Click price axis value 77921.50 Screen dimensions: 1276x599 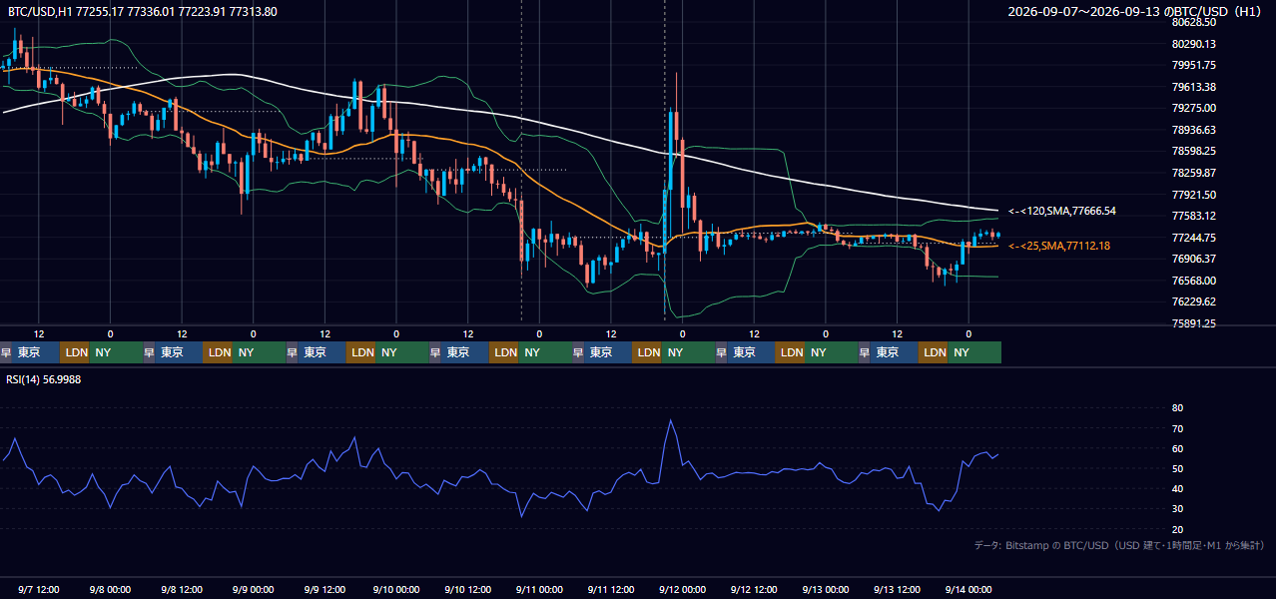point(1194,195)
